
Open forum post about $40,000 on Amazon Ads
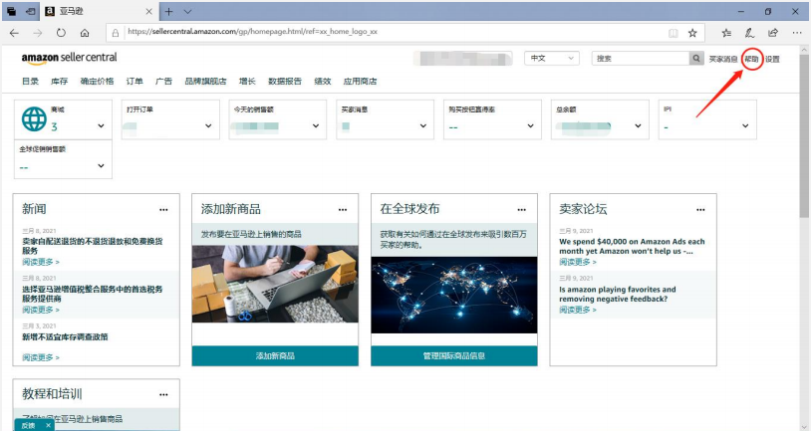(632, 246)
